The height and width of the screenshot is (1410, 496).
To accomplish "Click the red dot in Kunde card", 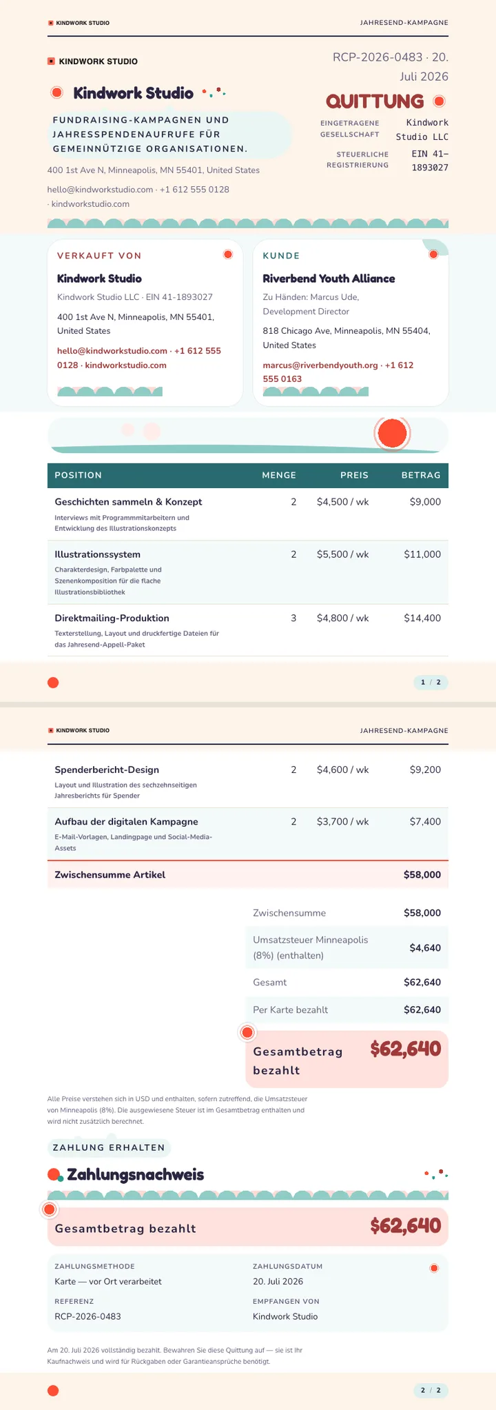I will [433, 254].
